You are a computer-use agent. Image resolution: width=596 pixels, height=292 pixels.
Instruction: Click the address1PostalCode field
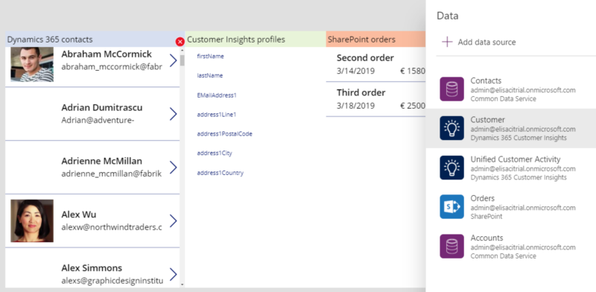(x=225, y=134)
